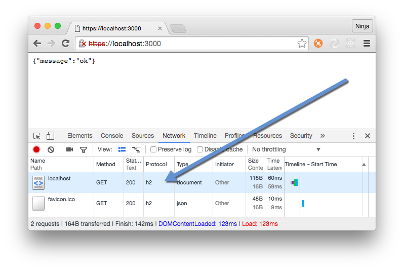The image size is (404, 271).
Task: Open the Security tab
Action: pos(301,136)
